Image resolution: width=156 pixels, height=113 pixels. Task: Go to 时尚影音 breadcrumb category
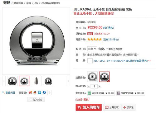[x=18, y=3]
